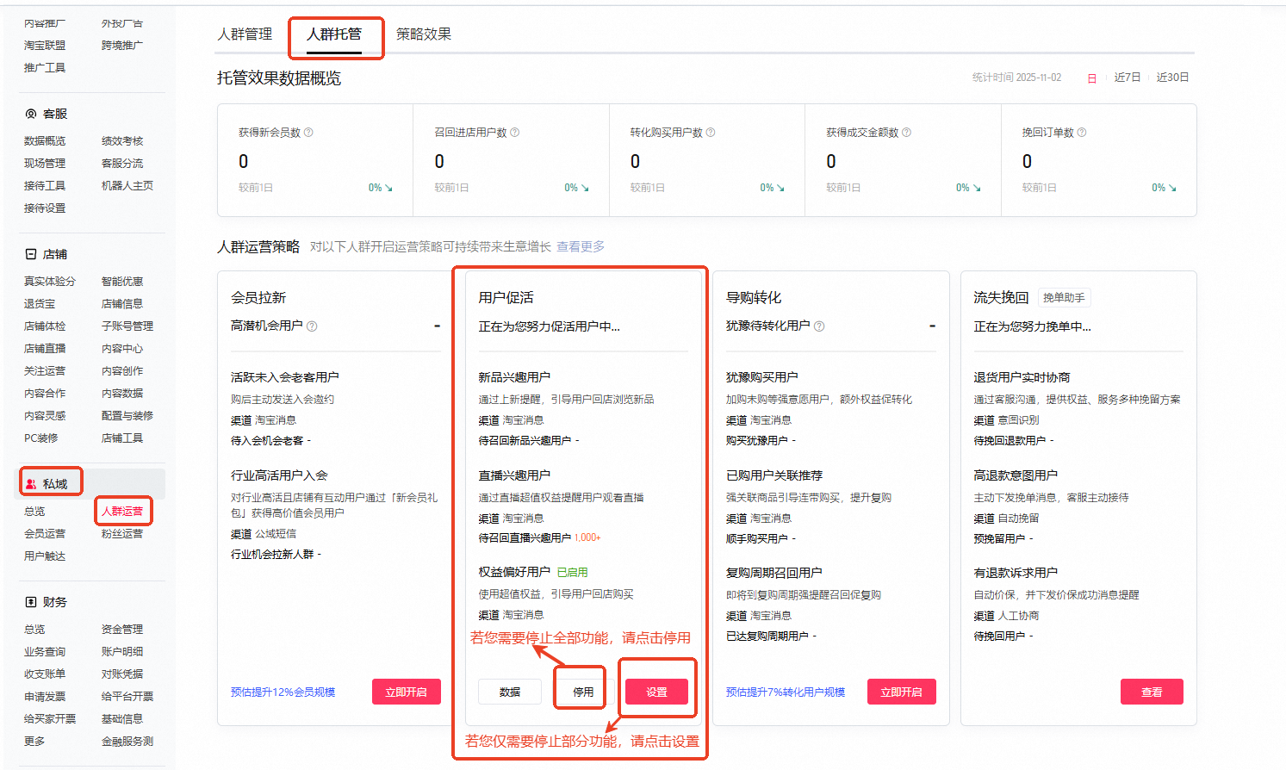Viewport: 1286px width, 770px height.
Task: Open the 查看更多 link
Action: tap(581, 246)
